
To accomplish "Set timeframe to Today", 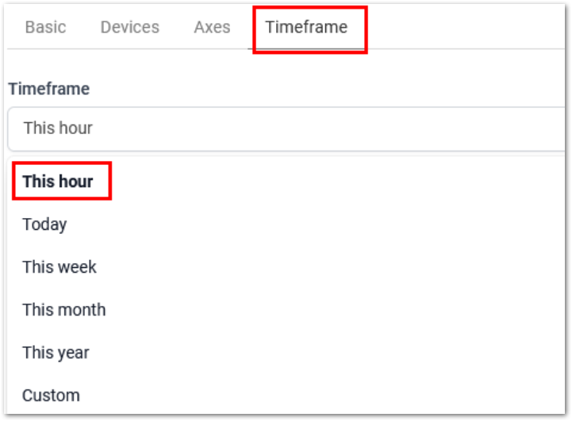I will pos(44,224).
